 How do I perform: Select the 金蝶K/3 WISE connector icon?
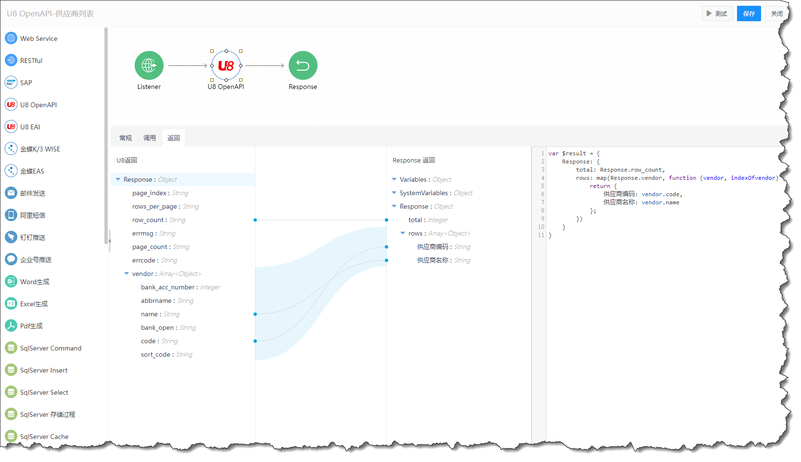[11, 149]
